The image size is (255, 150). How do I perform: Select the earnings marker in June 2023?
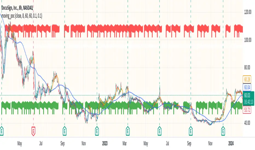(160, 131)
